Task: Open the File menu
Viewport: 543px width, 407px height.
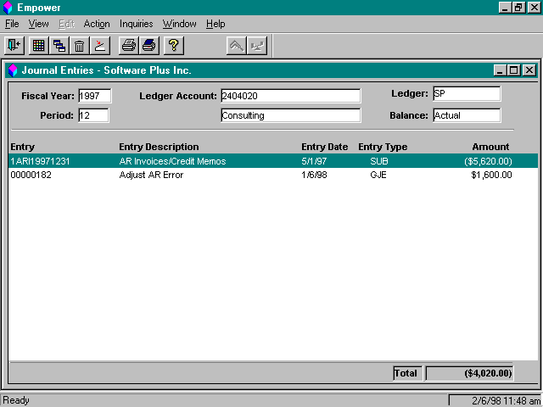Action: [12, 24]
